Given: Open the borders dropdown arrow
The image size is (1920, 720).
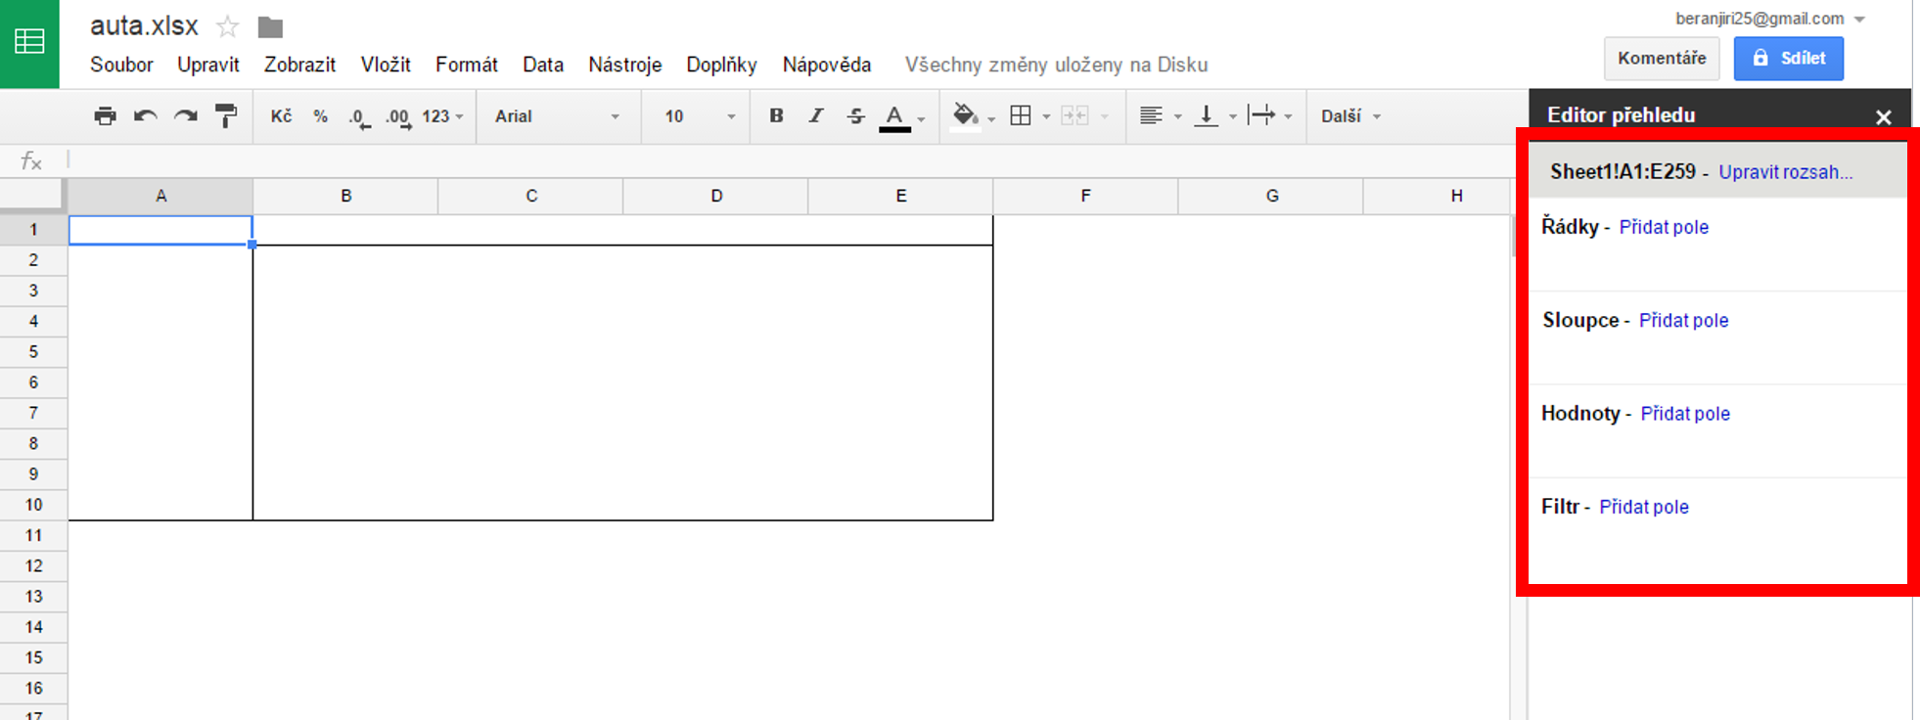Looking at the screenshot, I should point(1046,117).
